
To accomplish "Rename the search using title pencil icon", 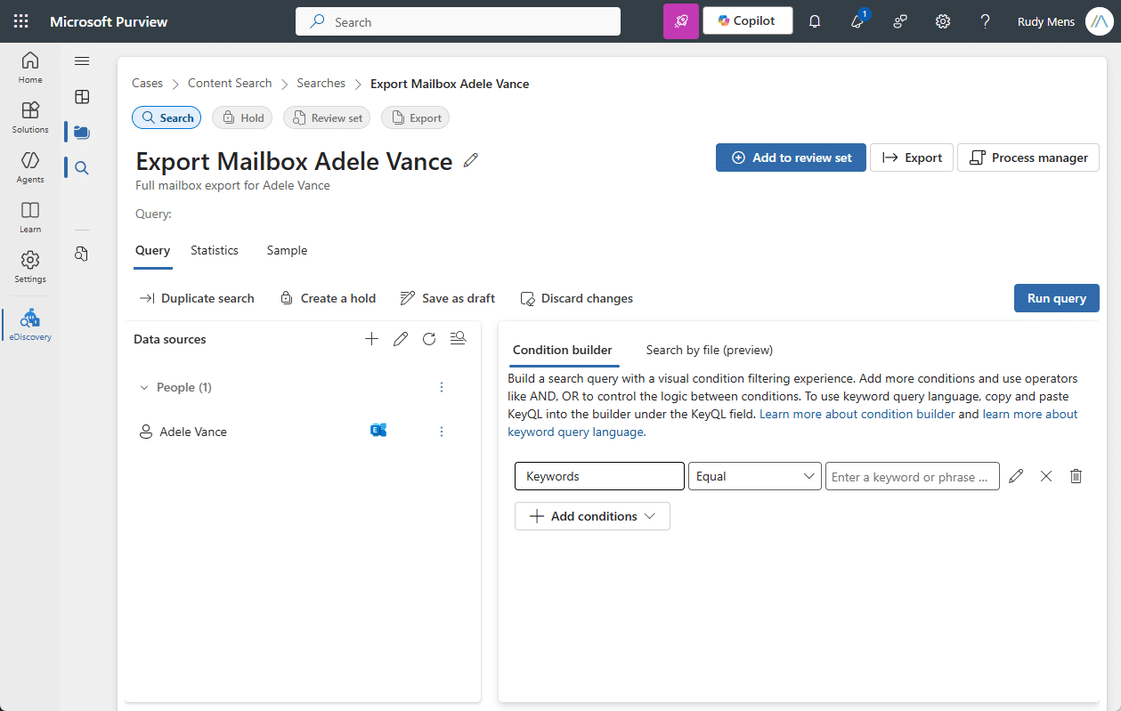I will coord(471,160).
